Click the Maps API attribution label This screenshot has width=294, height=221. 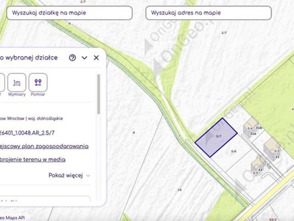12,218
